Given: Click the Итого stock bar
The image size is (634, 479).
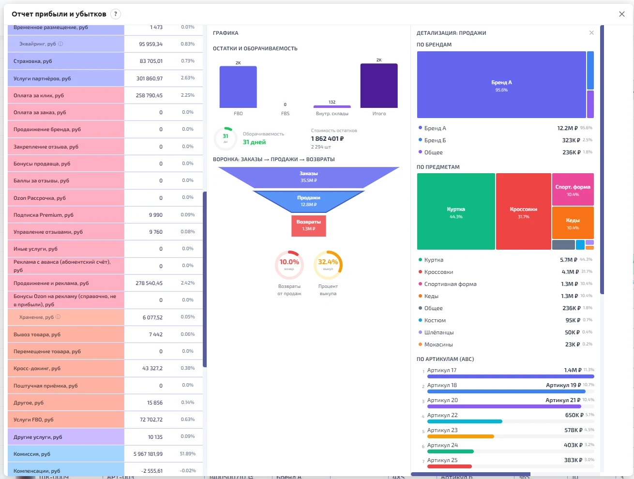Looking at the screenshot, I should coord(379,86).
